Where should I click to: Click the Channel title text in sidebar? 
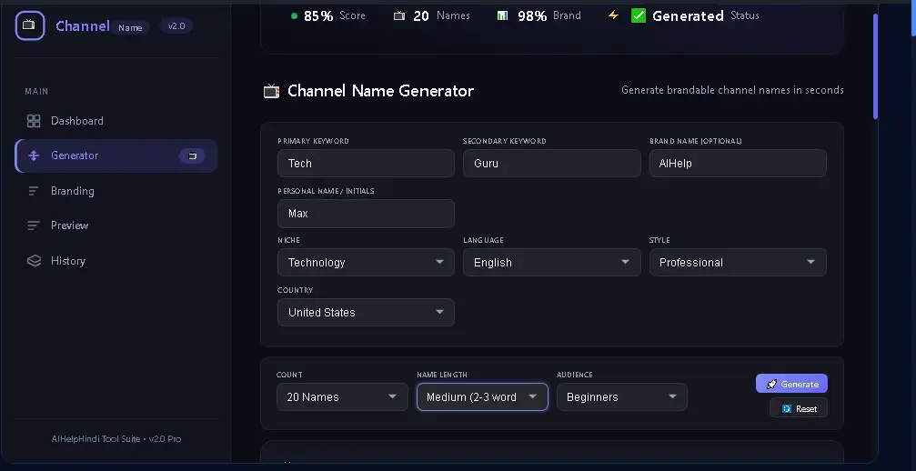(83, 26)
